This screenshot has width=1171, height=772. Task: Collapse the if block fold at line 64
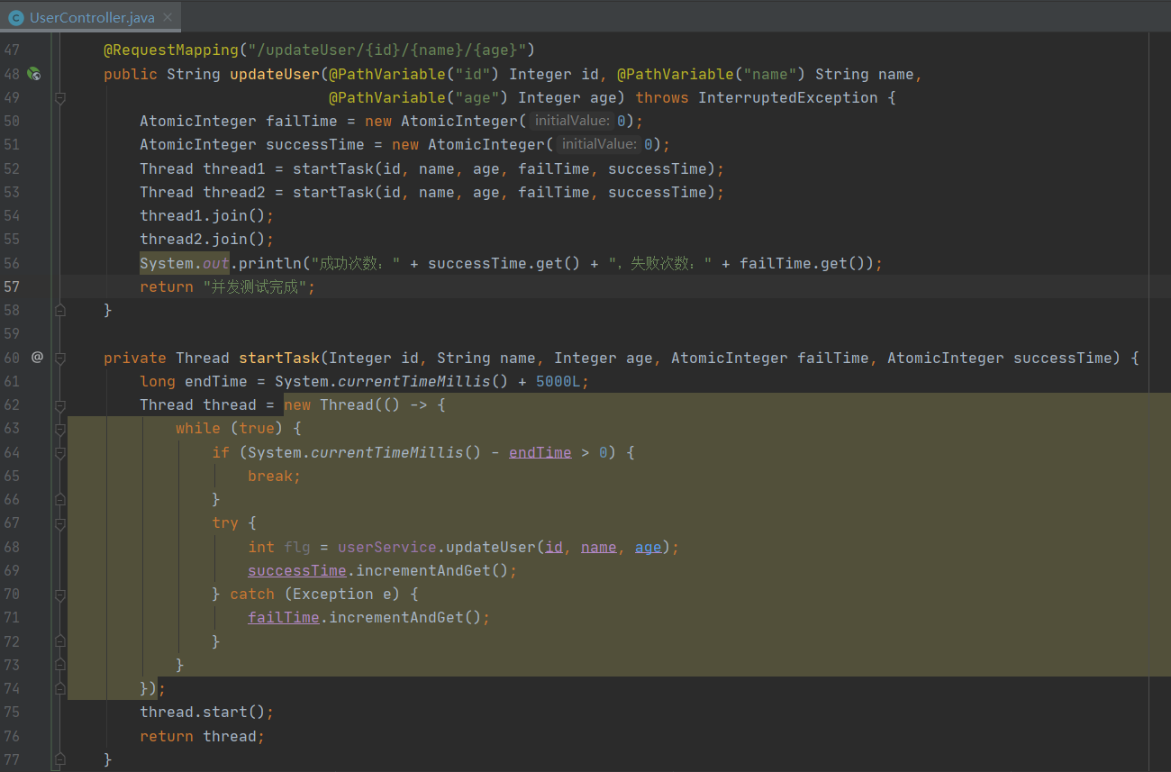60,452
